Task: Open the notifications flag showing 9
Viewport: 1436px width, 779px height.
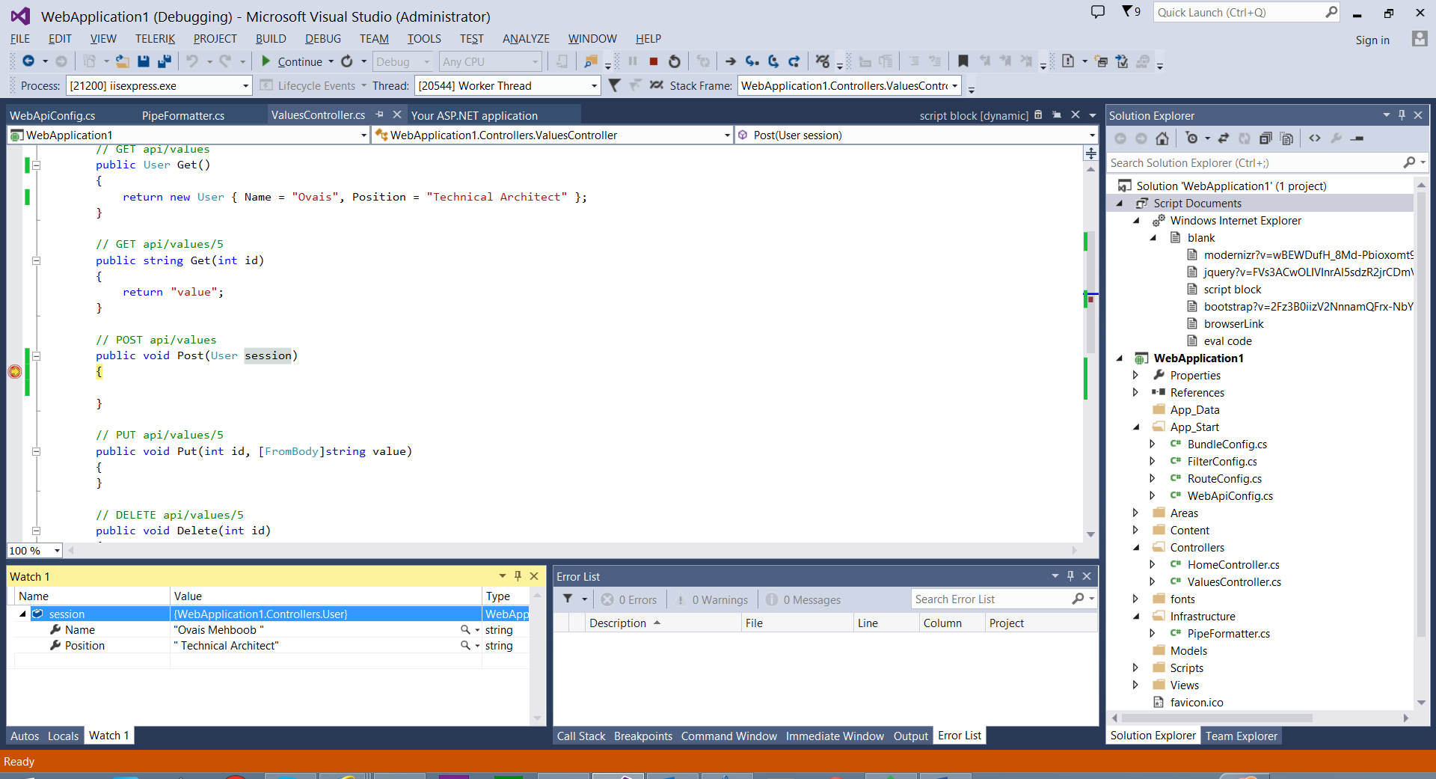Action: [1131, 11]
